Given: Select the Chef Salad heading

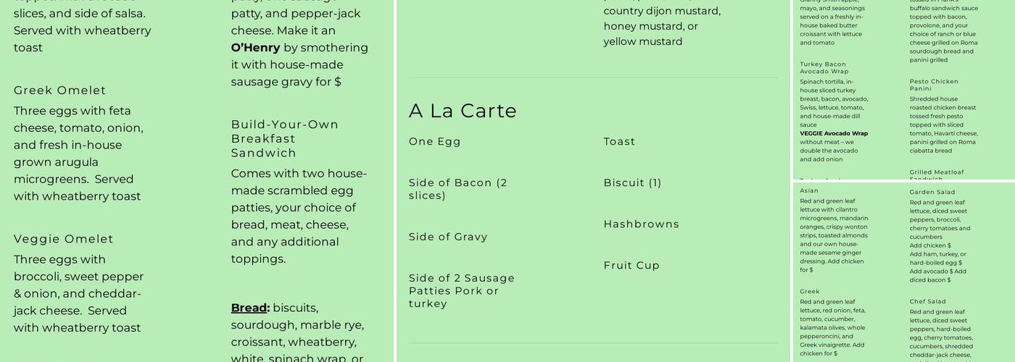Looking at the screenshot, I should pyautogui.click(x=928, y=302).
